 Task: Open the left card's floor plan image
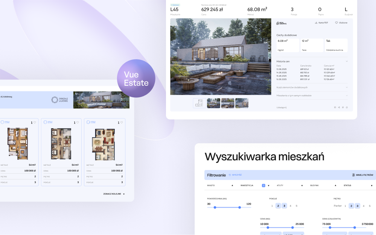click(x=18, y=144)
